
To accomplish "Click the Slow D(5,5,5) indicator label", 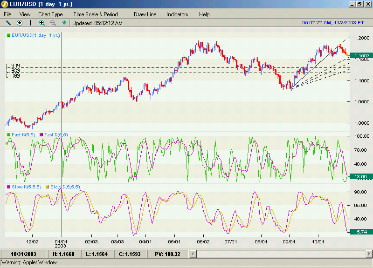I will click(x=65, y=187).
